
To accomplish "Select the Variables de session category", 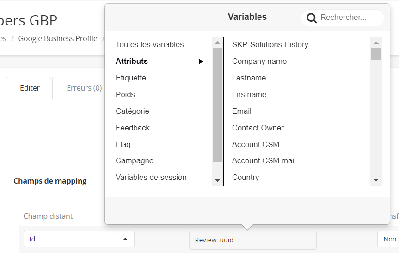I will point(151,177).
